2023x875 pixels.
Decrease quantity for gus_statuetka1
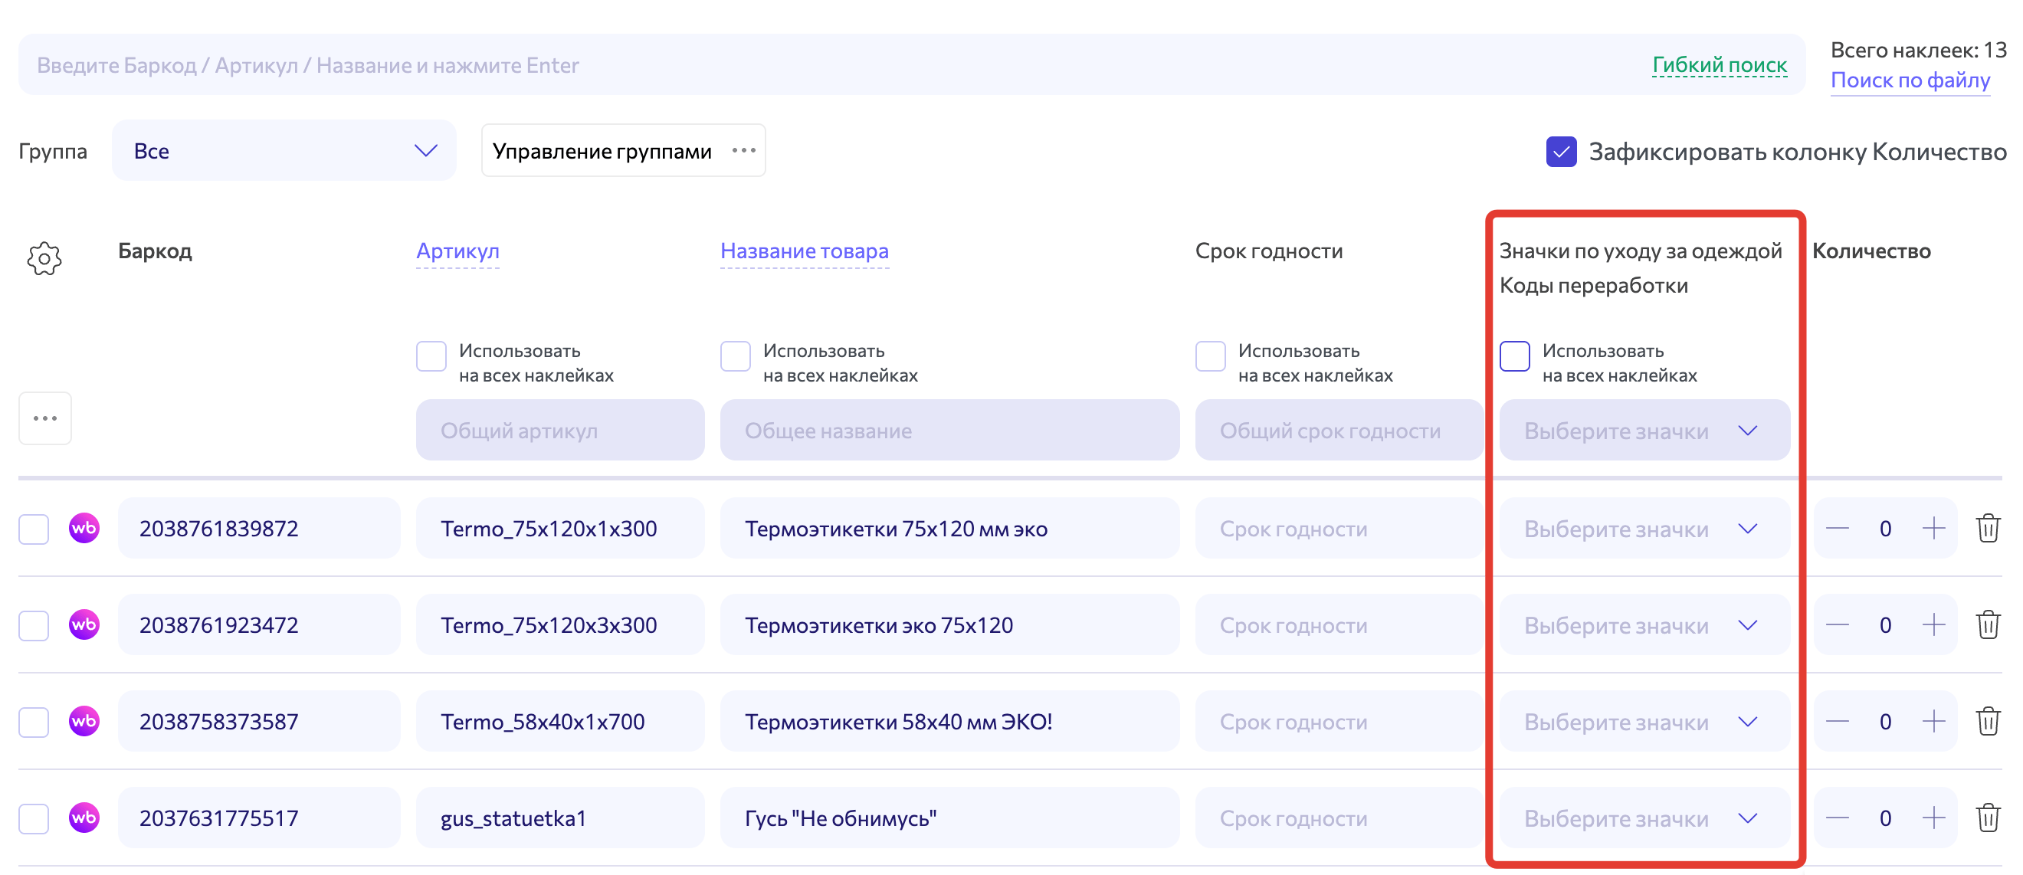1837,818
